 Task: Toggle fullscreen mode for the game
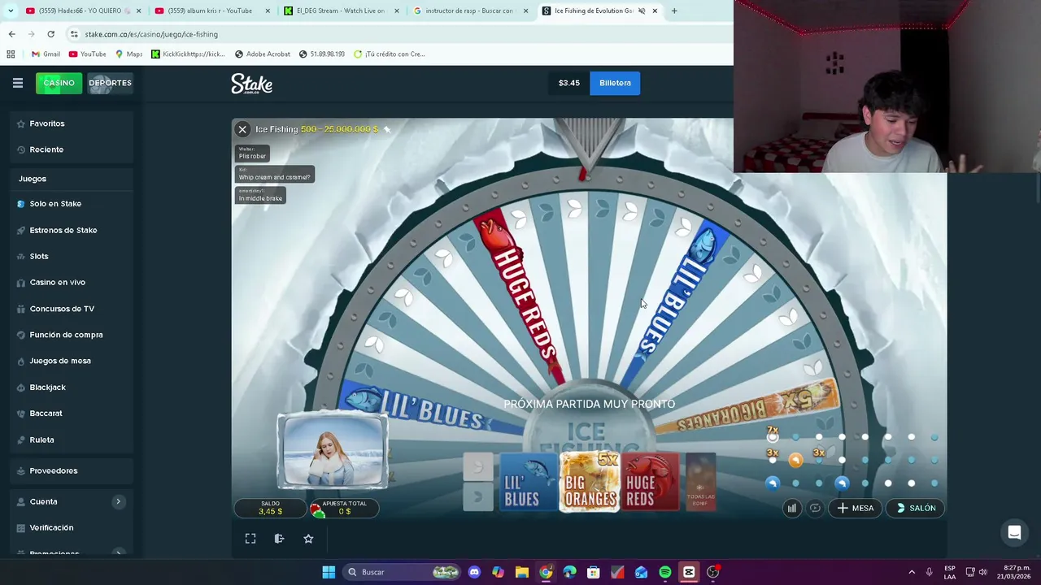(250, 539)
